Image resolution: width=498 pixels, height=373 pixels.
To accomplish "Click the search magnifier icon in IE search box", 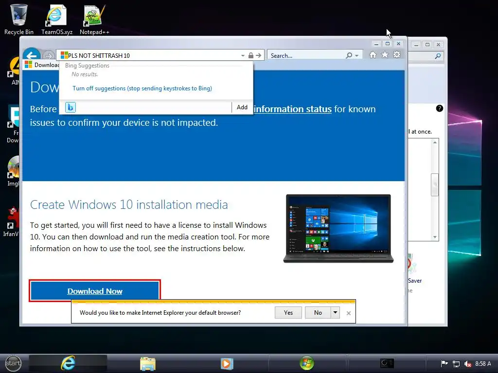I will click(x=349, y=55).
